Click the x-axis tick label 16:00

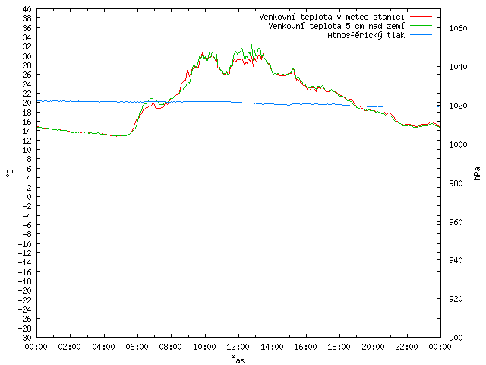pos(305,347)
